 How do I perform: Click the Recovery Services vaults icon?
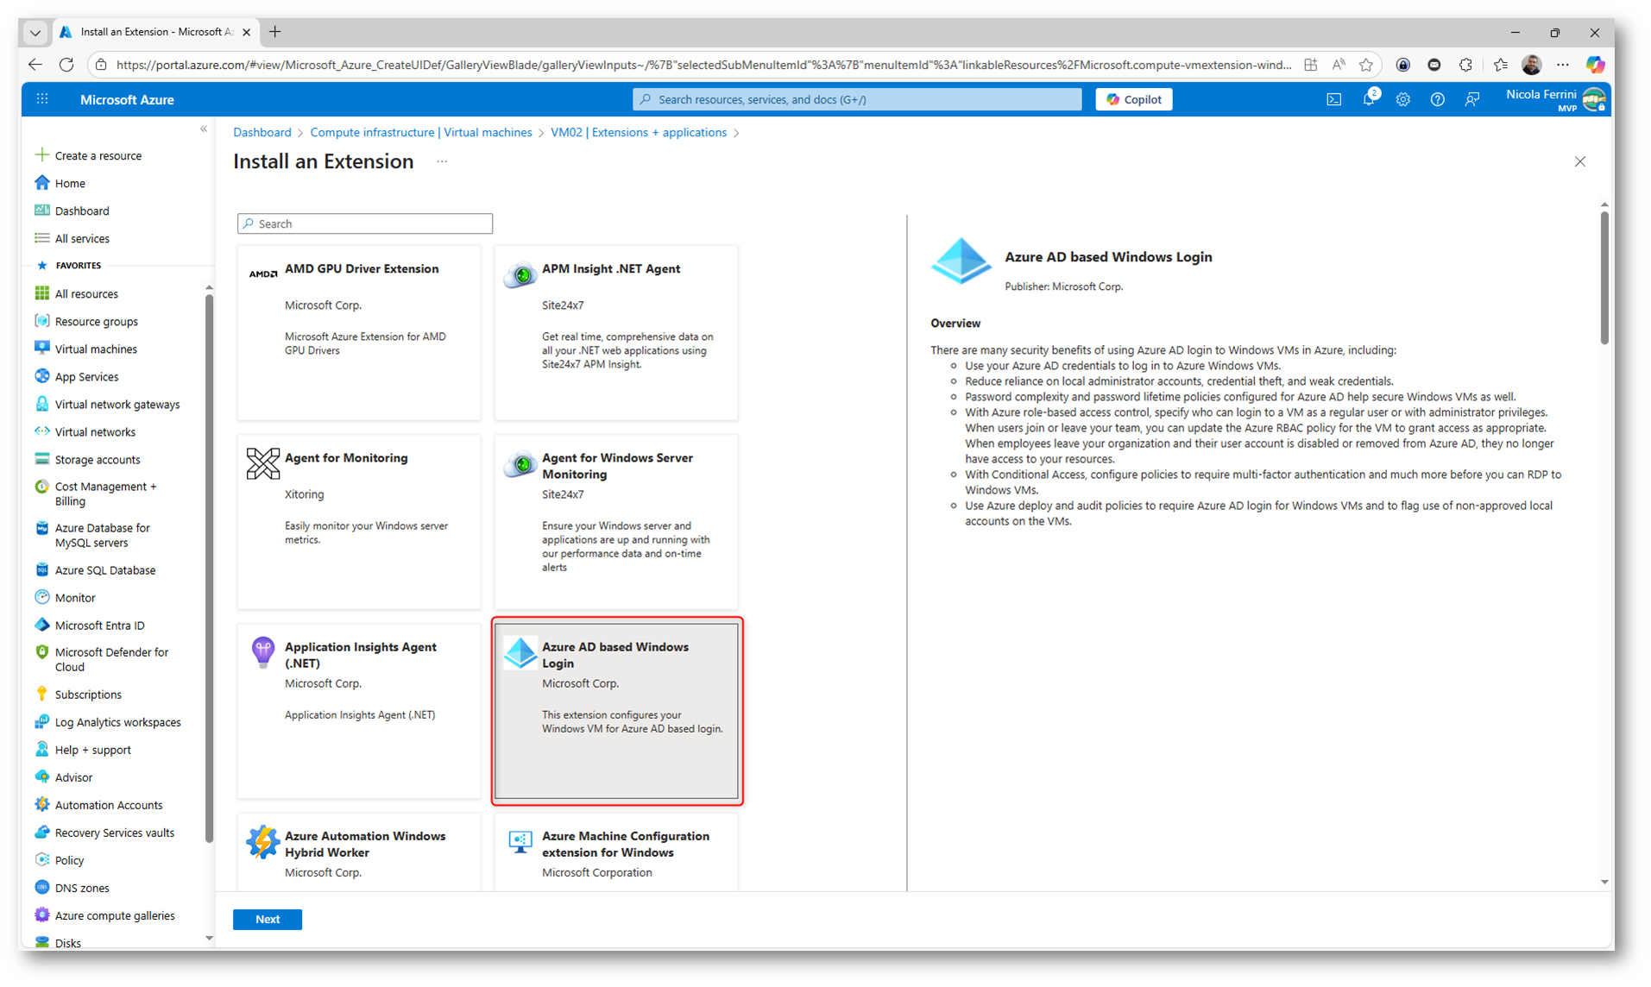41,832
